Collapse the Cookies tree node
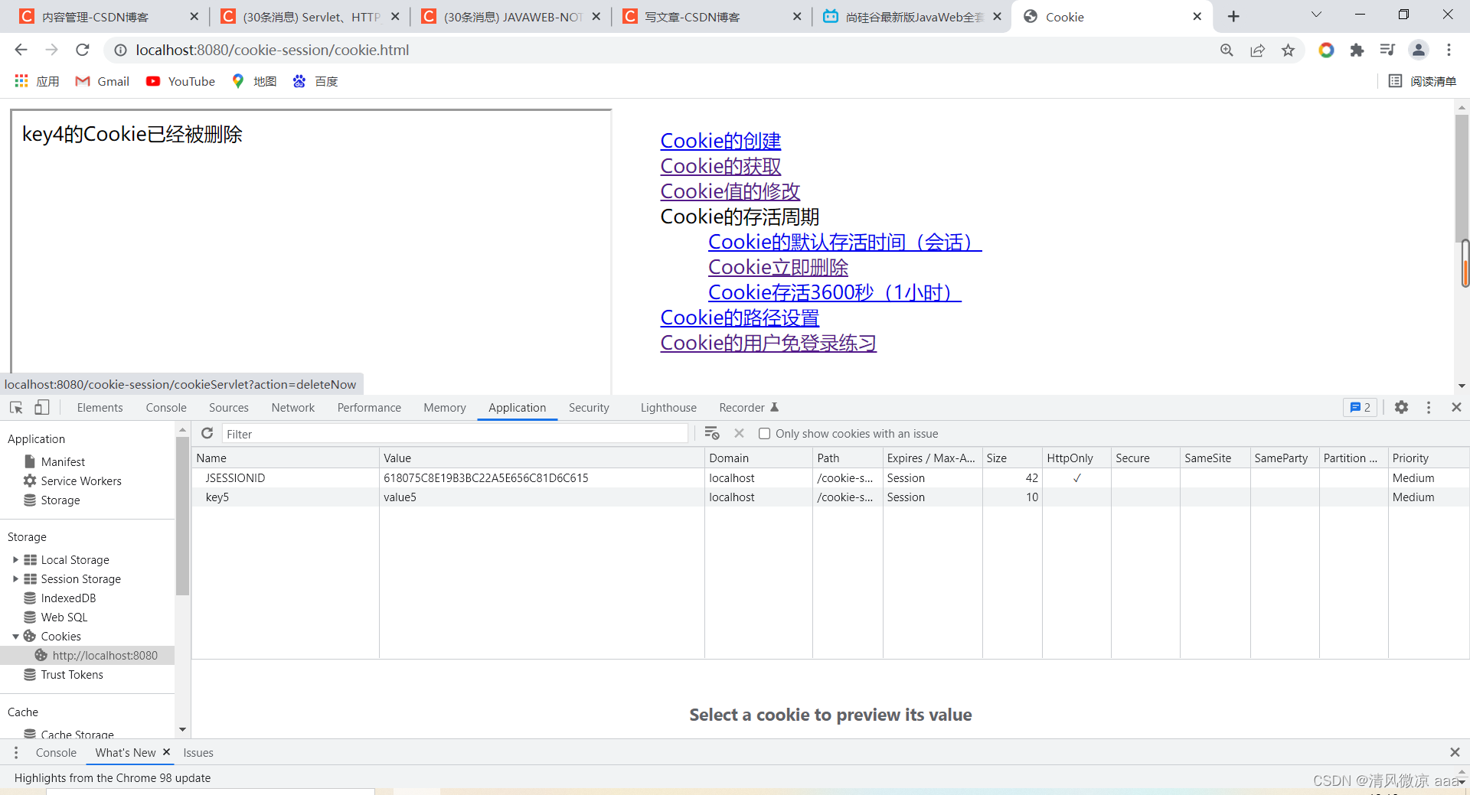This screenshot has height=795, width=1470. pos(15,637)
